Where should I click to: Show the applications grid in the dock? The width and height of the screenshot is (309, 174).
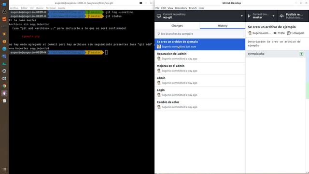click(4, 170)
